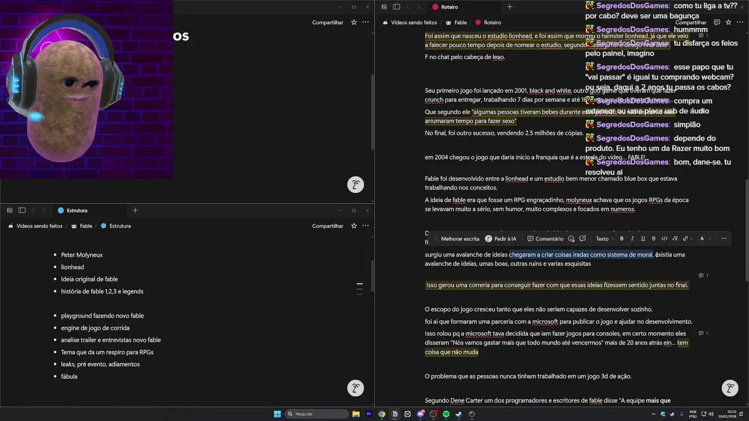Click the 'fábula' bullet item
The height and width of the screenshot is (421, 749).
69,377
